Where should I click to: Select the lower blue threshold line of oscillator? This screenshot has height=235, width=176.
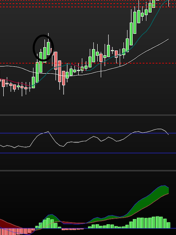tap(88, 153)
